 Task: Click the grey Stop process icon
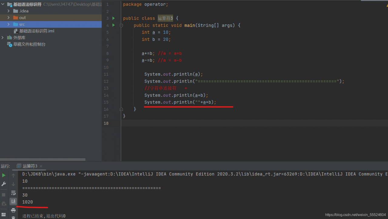4,195
